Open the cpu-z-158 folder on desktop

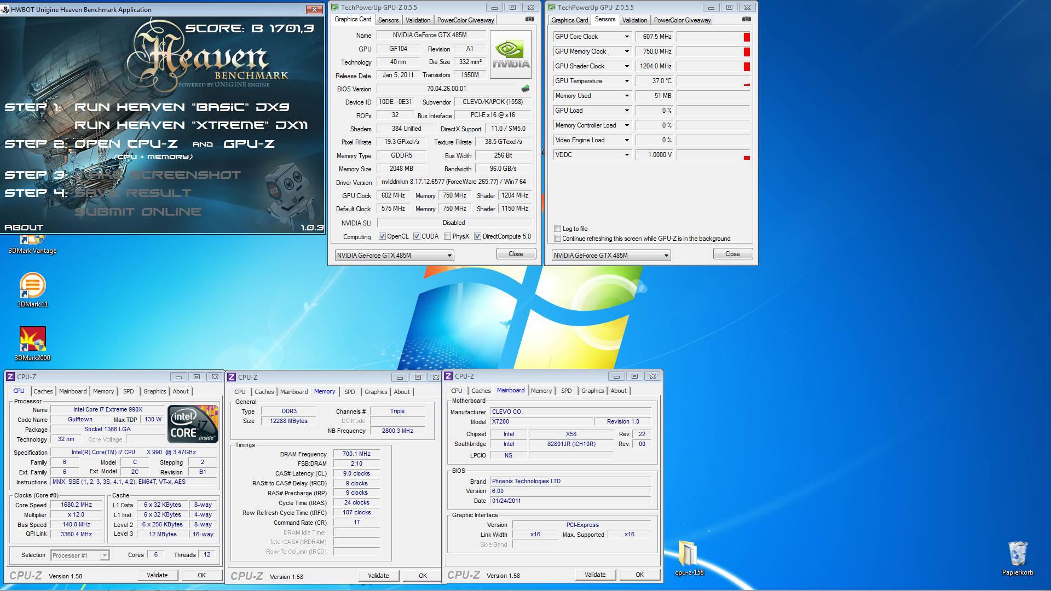coord(689,558)
